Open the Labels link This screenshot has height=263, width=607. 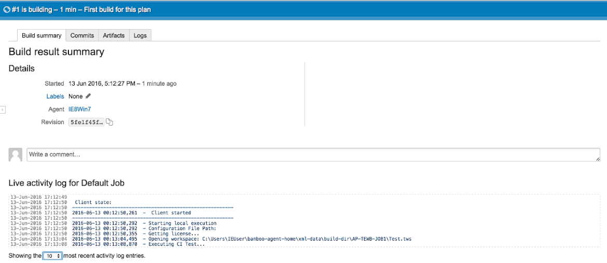point(55,96)
